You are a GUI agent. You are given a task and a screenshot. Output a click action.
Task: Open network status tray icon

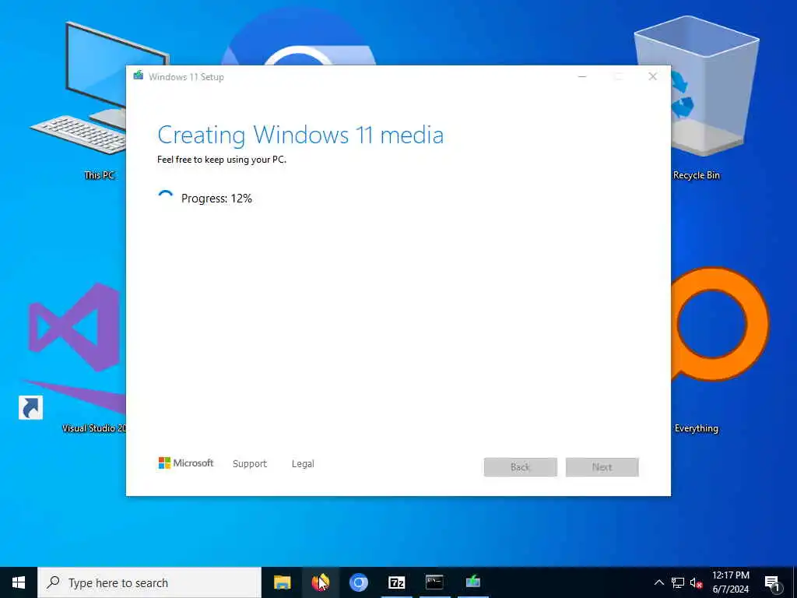pyautogui.click(x=678, y=582)
